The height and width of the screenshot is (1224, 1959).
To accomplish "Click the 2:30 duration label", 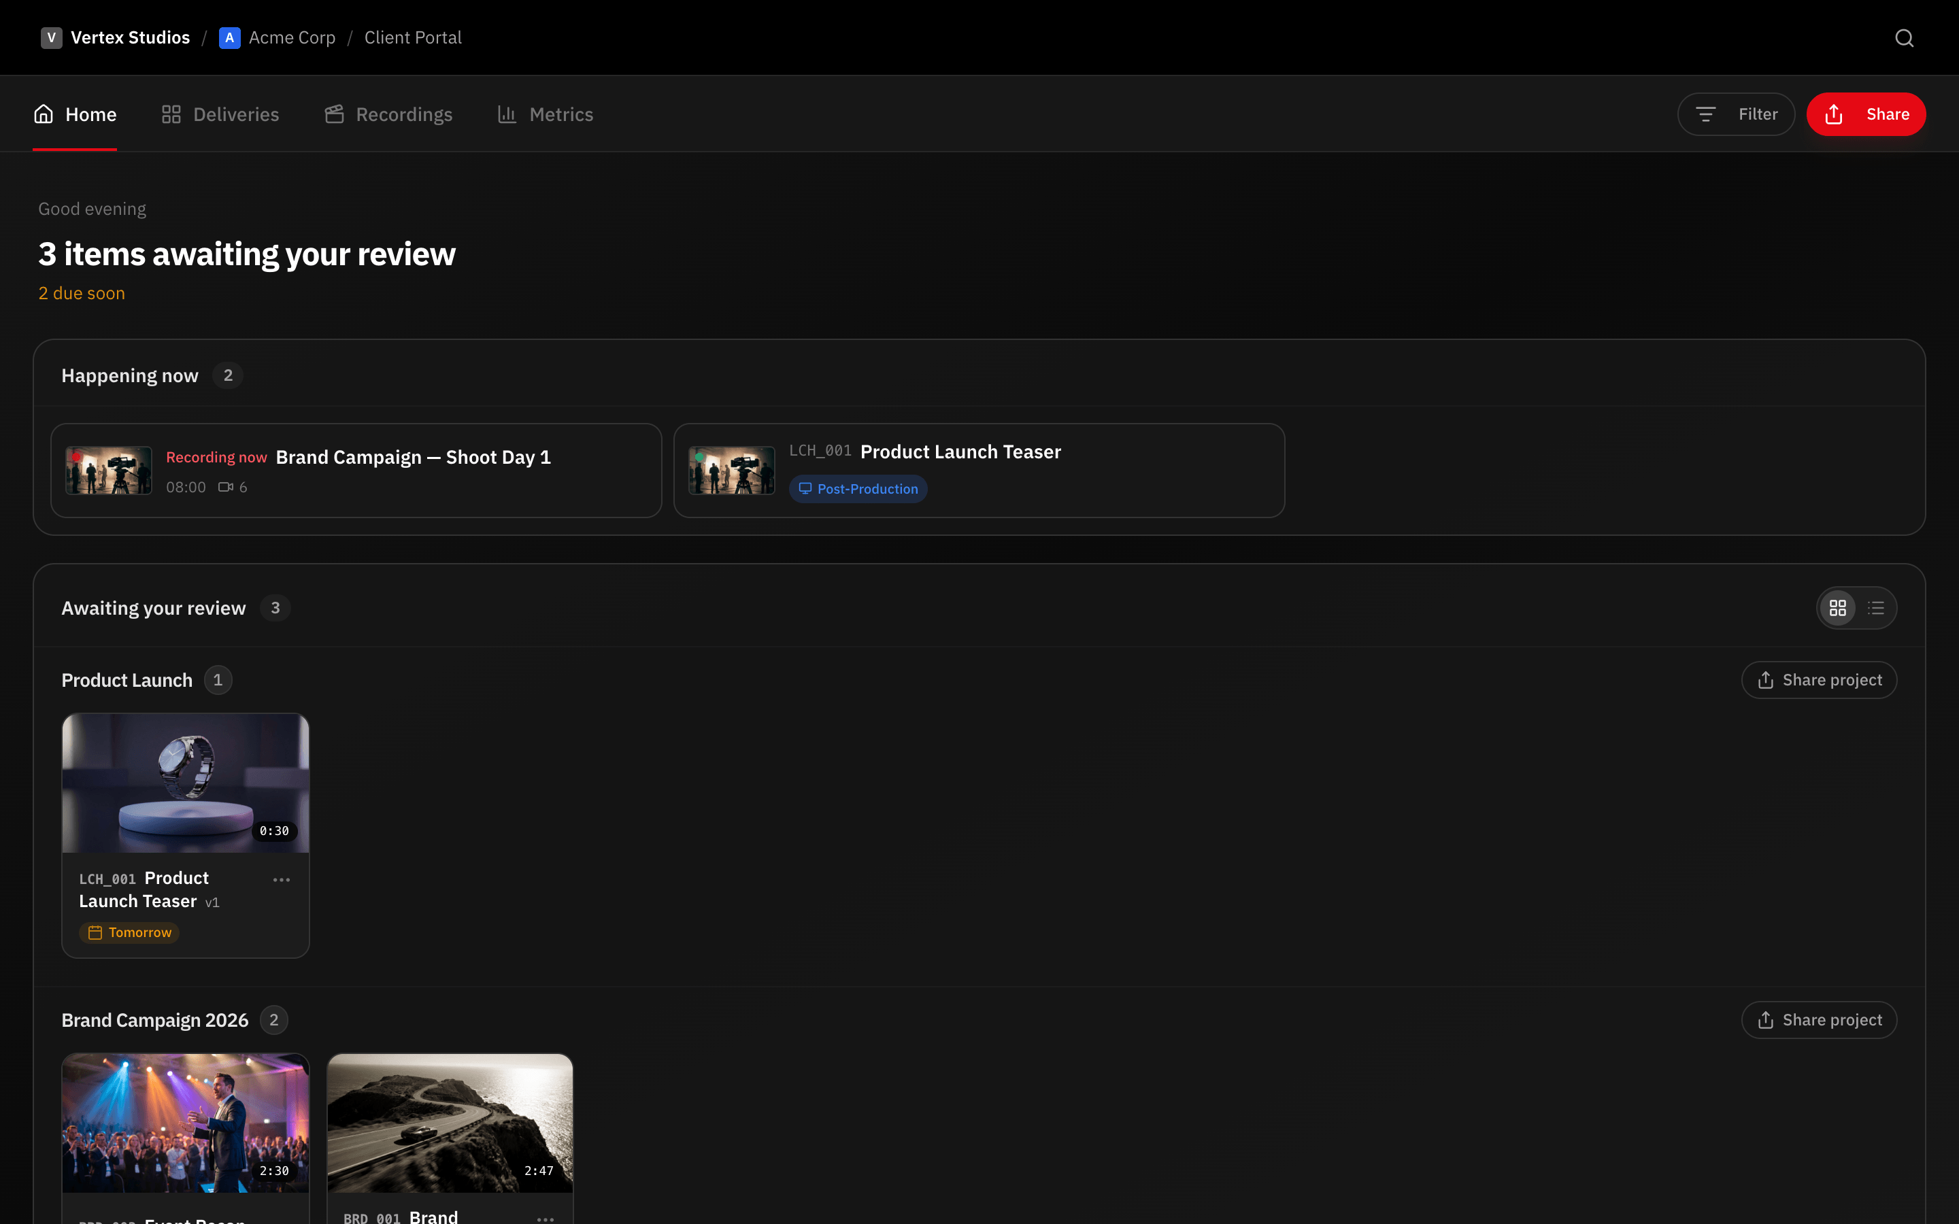I will point(274,1172).
